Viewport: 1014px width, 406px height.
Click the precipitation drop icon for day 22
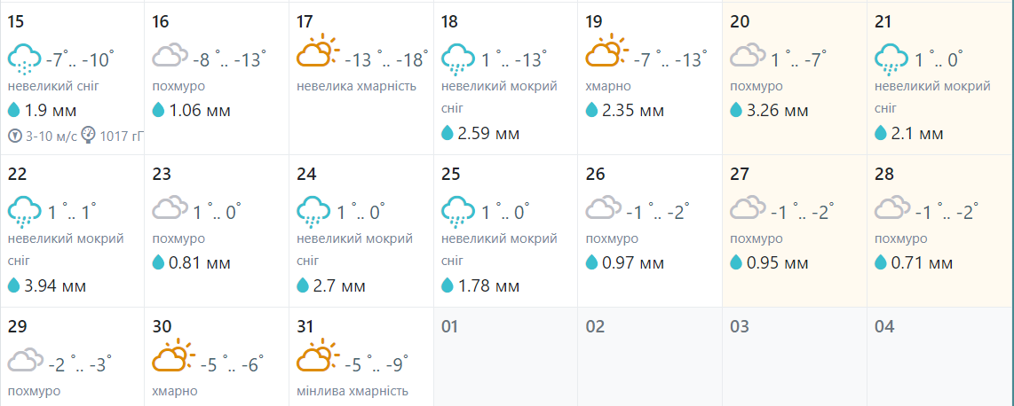click(x=14, y=285)
